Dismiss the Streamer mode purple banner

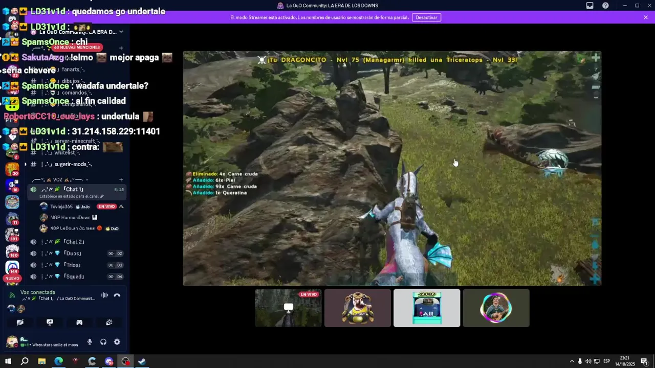point(646,17)
